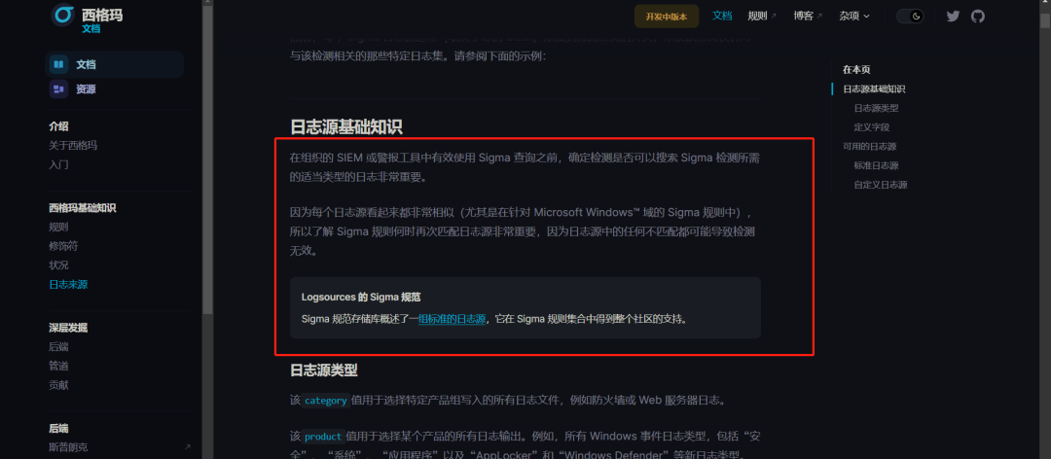
Task: Open 管道 sidebar link
Action: click(58, 366)
